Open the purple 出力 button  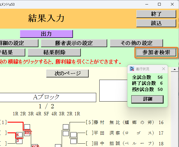46,34
